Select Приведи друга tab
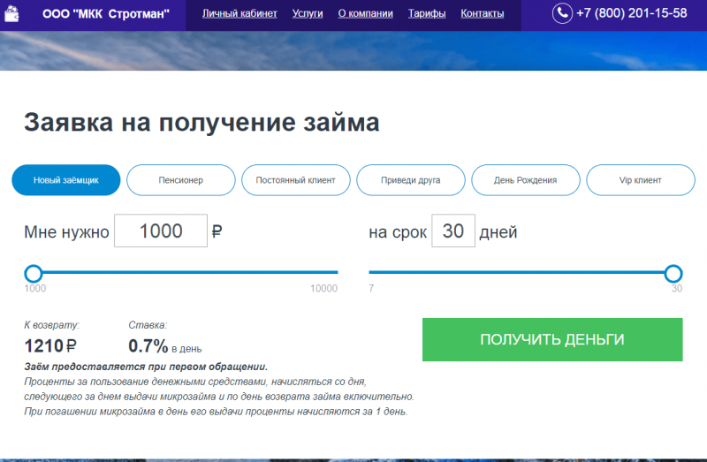This screenshot has width=707, height=462. pos(411,180)
